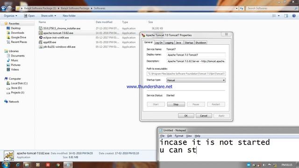
Task: Toggle the preview pane icon
Action: point(286,16)
